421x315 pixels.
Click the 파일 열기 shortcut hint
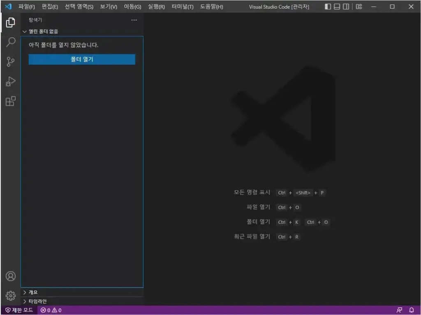pos(273,207)
